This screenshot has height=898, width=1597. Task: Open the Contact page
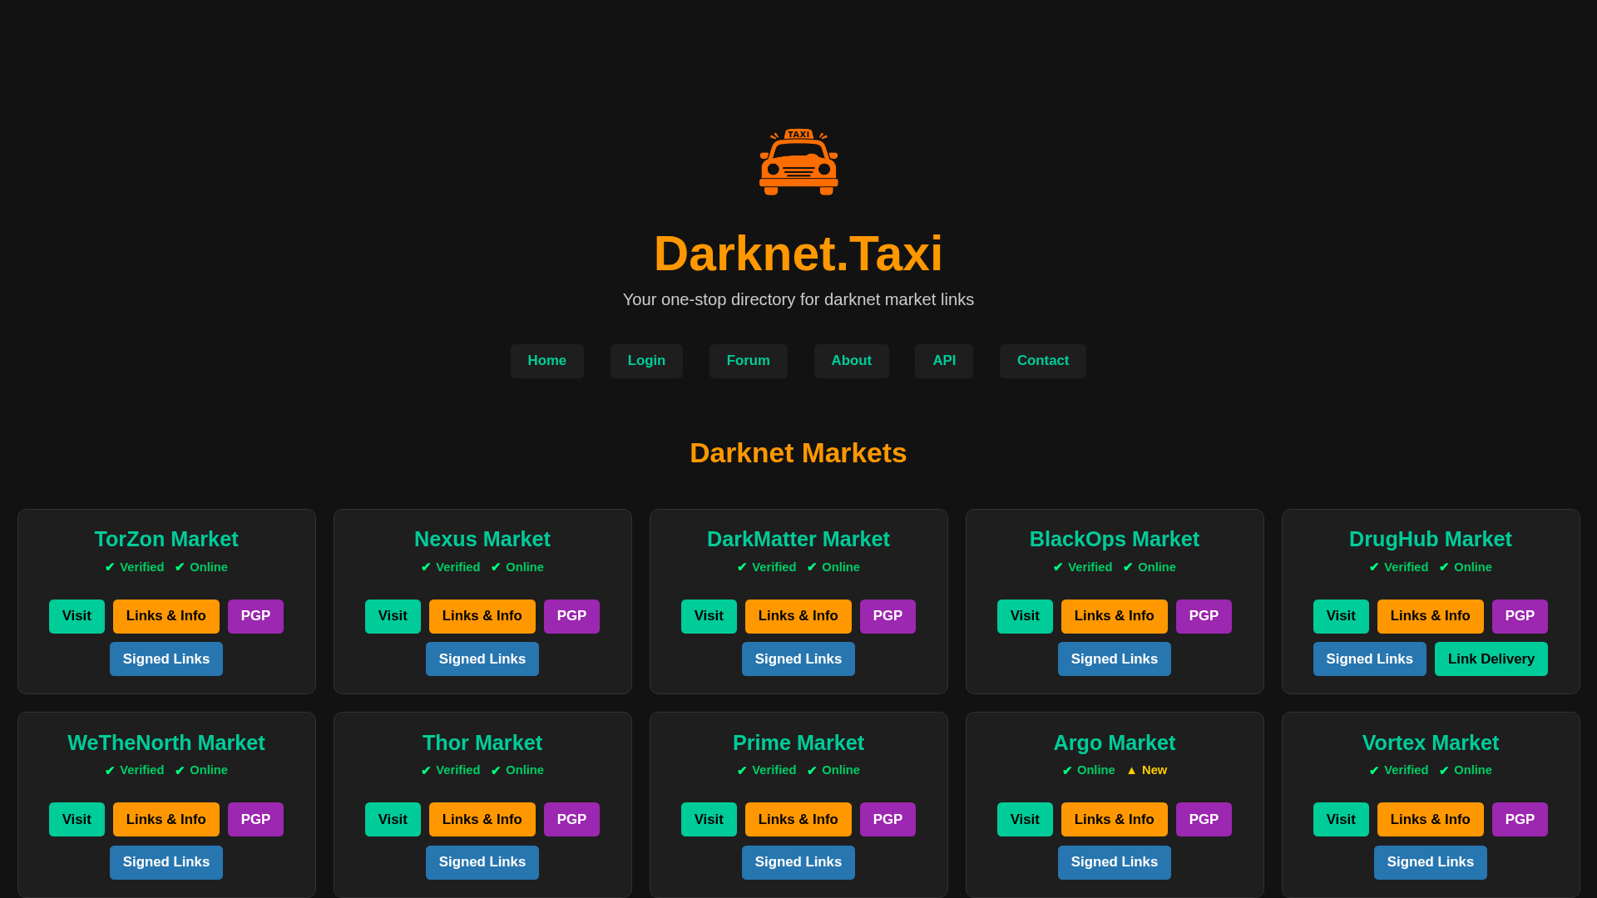(1043, 361)
